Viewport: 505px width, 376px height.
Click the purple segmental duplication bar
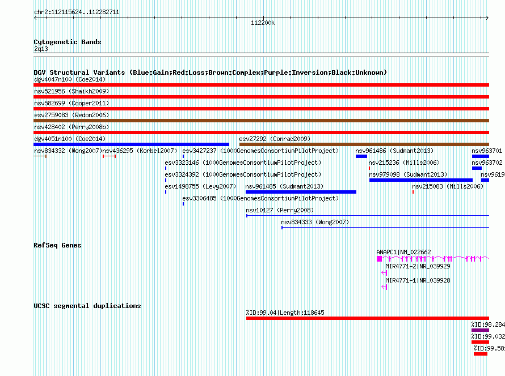tap(480, 330)
